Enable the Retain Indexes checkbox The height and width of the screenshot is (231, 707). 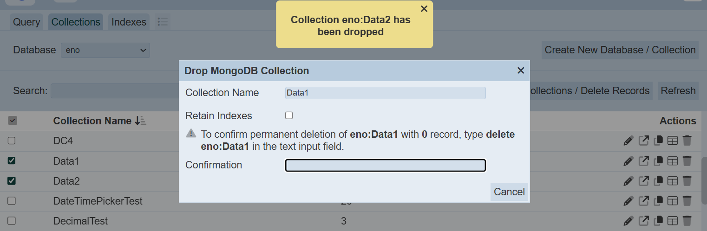pos(289,115)
